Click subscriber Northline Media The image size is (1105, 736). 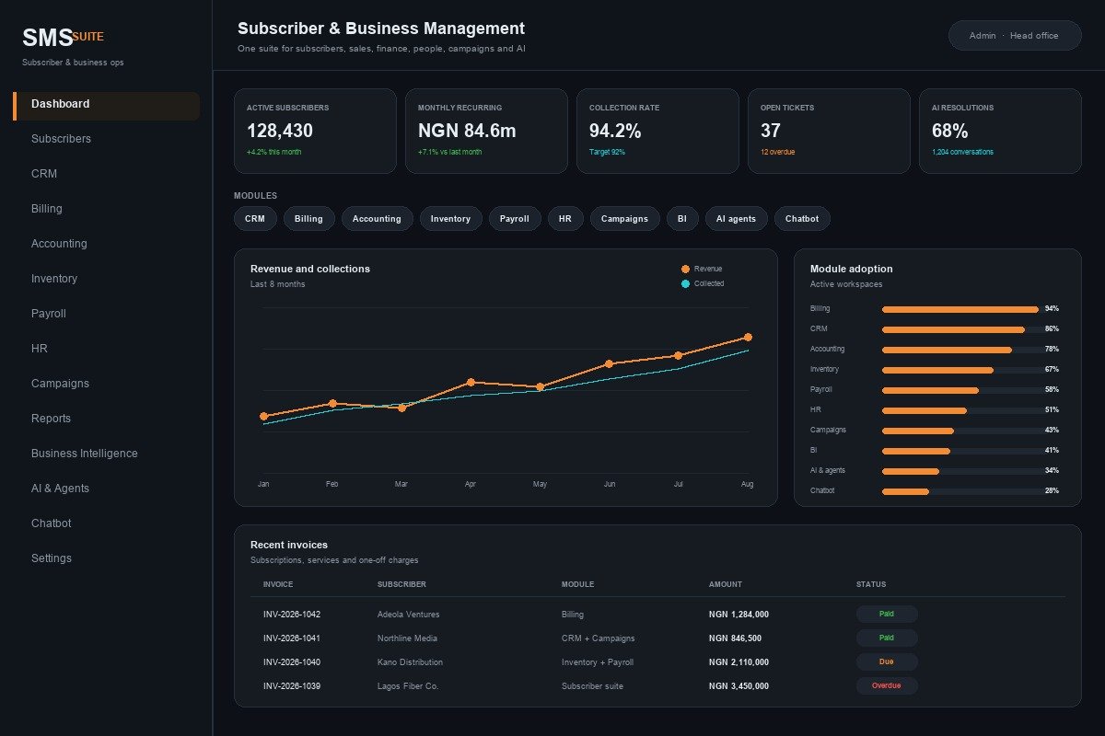pos(408,638)
